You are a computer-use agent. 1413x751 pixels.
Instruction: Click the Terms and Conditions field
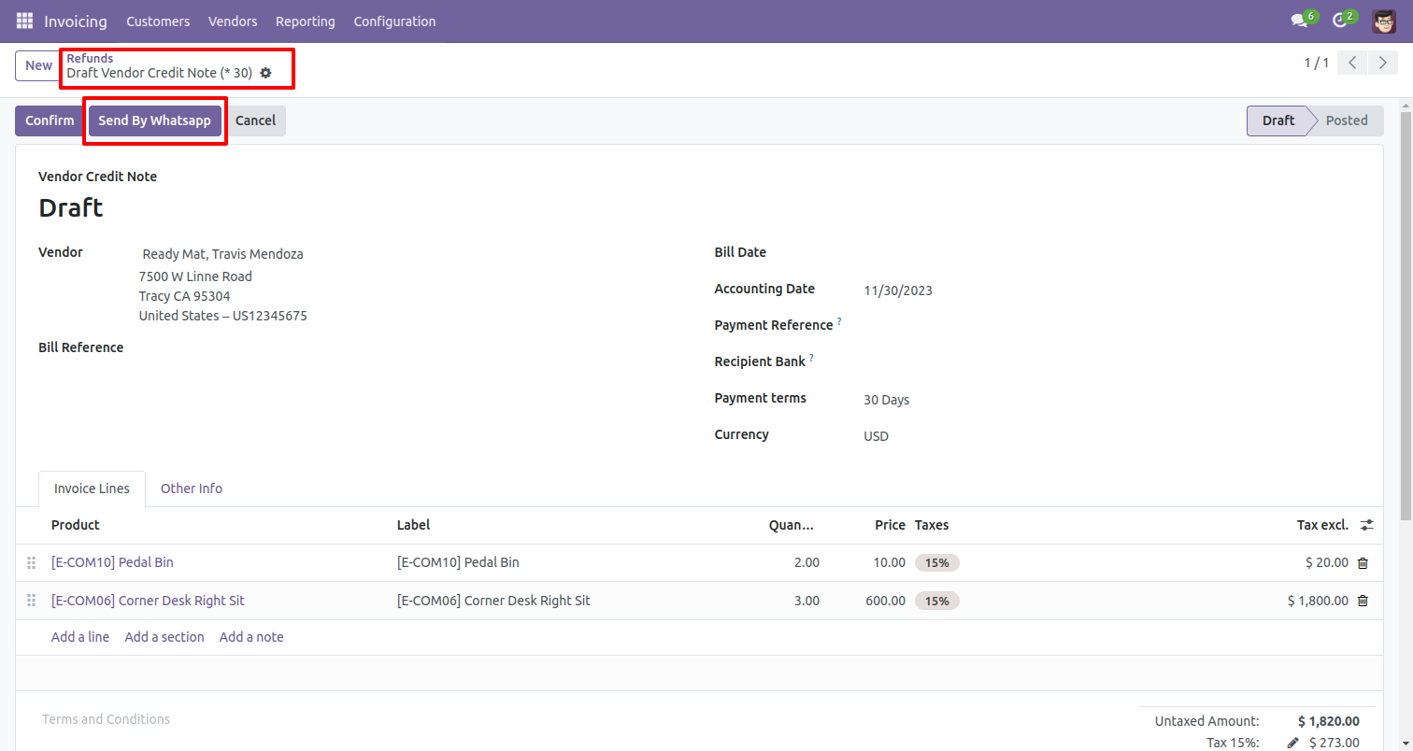(x=106, y=719)
